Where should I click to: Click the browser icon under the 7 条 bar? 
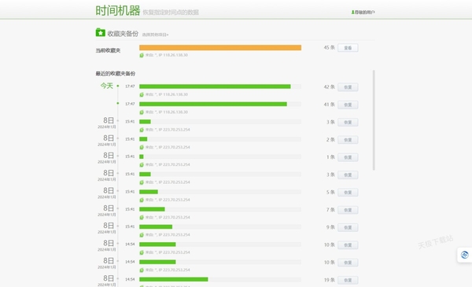[142, 218]
